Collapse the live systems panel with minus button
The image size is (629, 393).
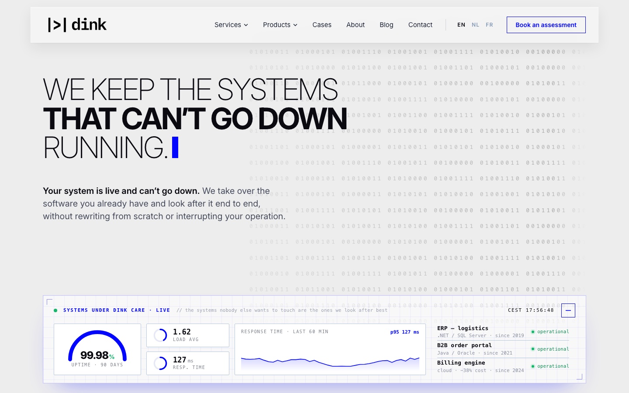tap(568, 310)
